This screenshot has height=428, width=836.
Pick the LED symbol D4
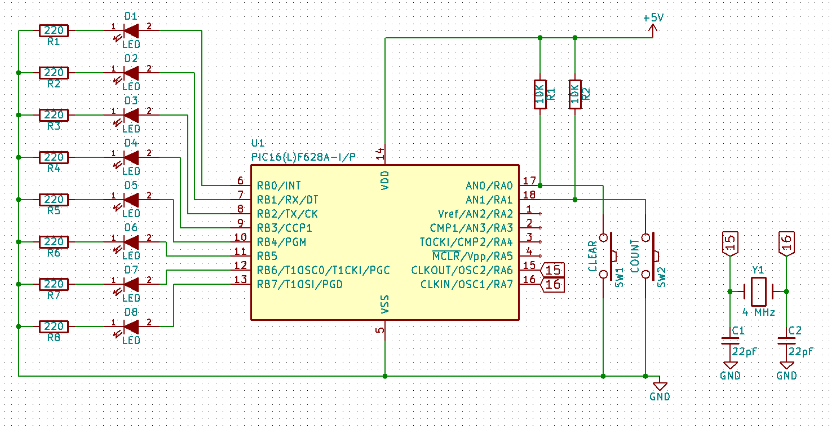(131, 157)
